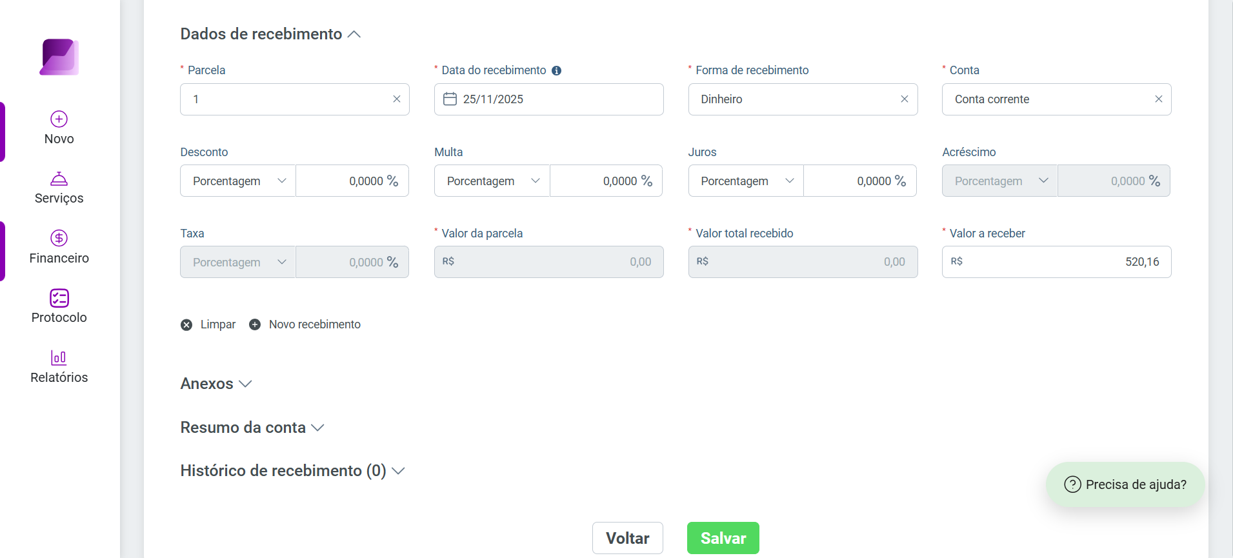Clear the Conta corrente selection

(x=1159, y=99)
